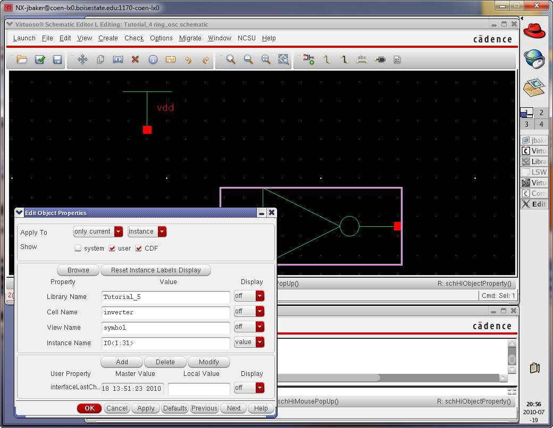Toggle the CDF checkbox
Screen dimensions: 553x428
pos(139,249)
